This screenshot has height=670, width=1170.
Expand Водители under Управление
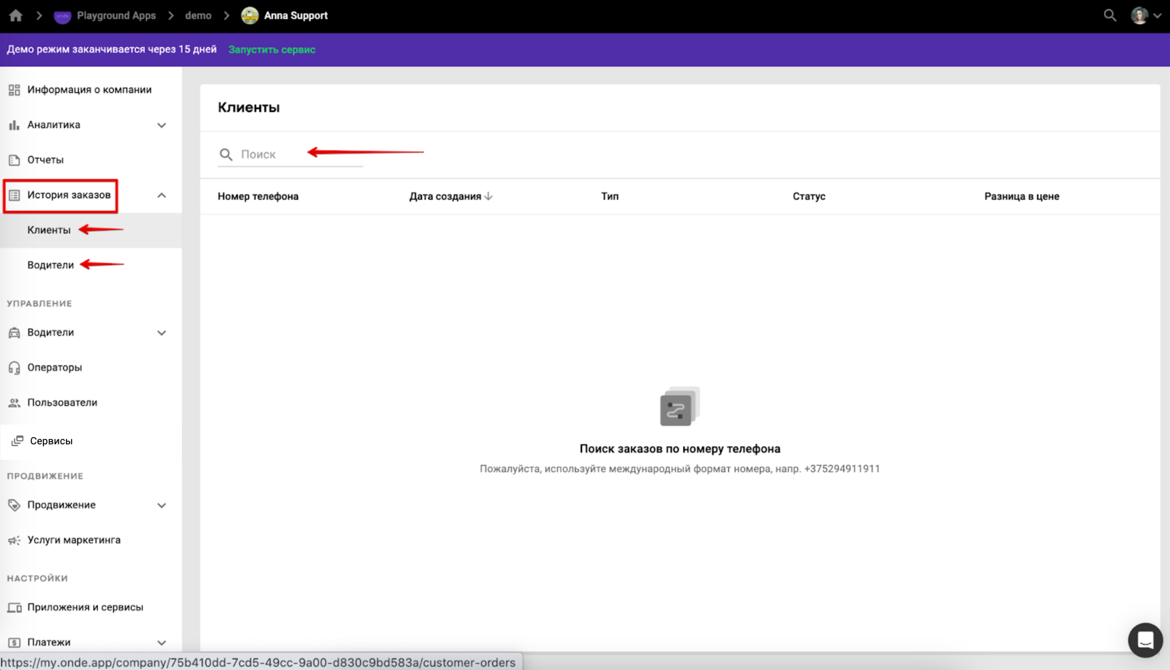tap(161, 333)
